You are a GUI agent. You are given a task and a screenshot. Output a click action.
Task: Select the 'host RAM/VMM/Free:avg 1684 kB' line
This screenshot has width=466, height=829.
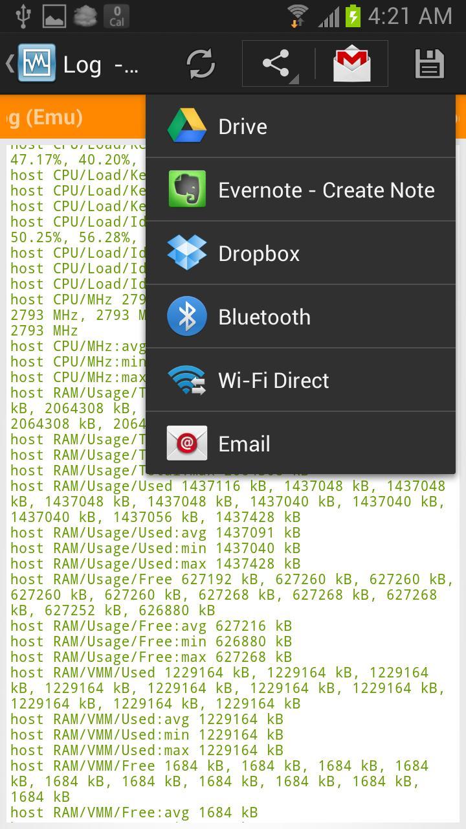(134, 812)
